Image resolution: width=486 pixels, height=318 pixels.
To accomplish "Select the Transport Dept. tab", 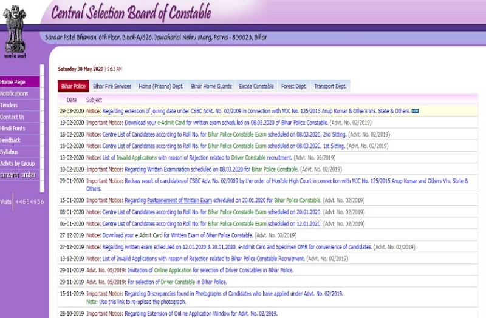I will pos(330,86).
